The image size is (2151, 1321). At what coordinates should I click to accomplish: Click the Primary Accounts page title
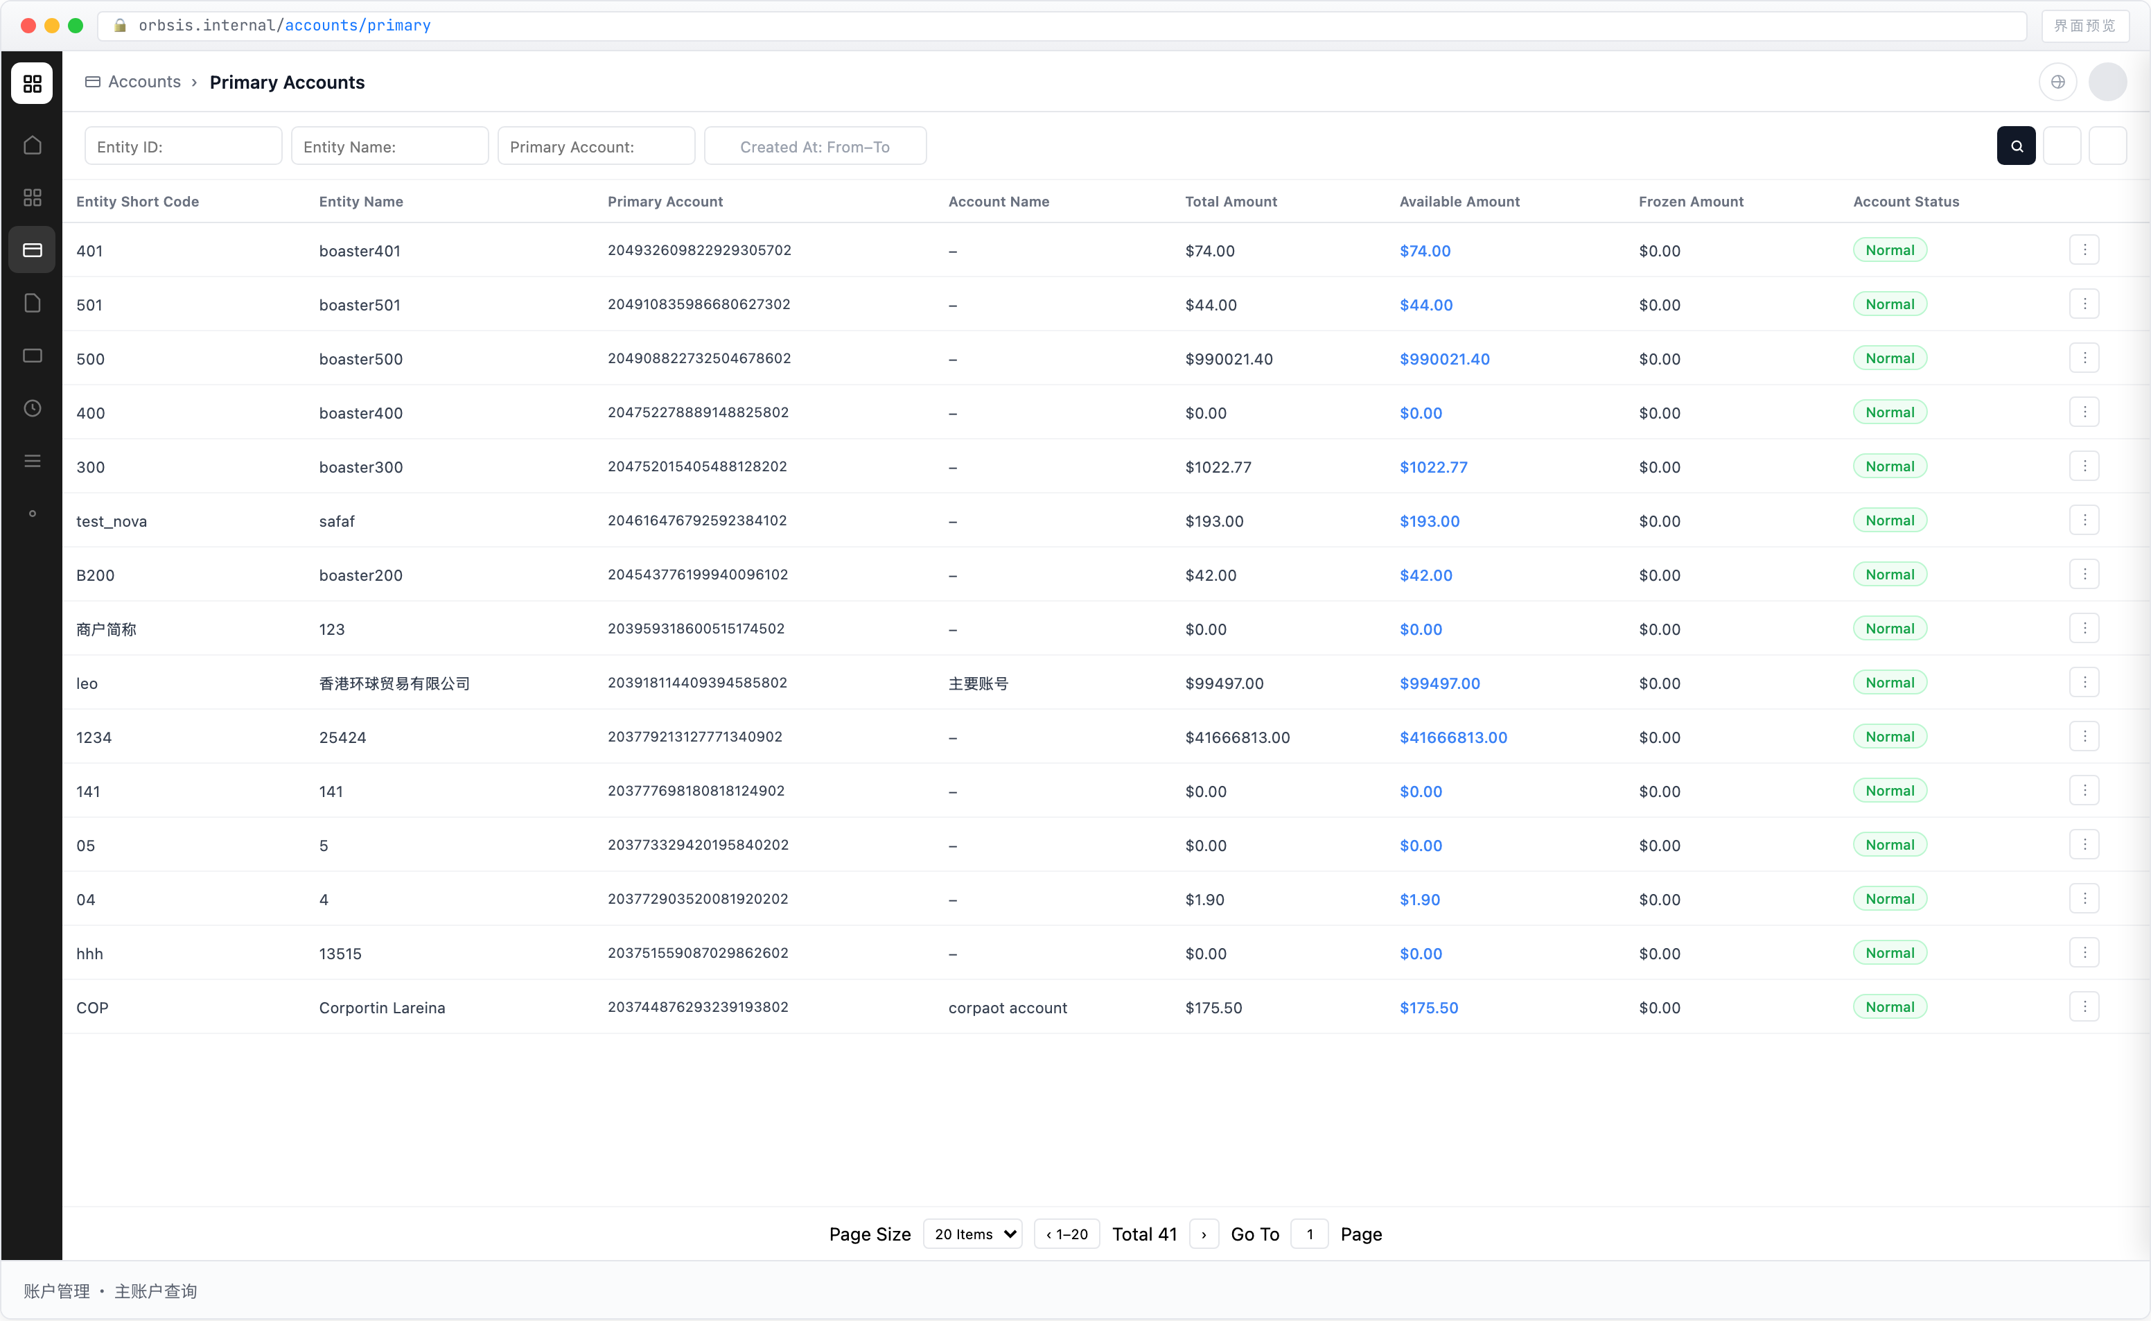[x=288, y=82]
